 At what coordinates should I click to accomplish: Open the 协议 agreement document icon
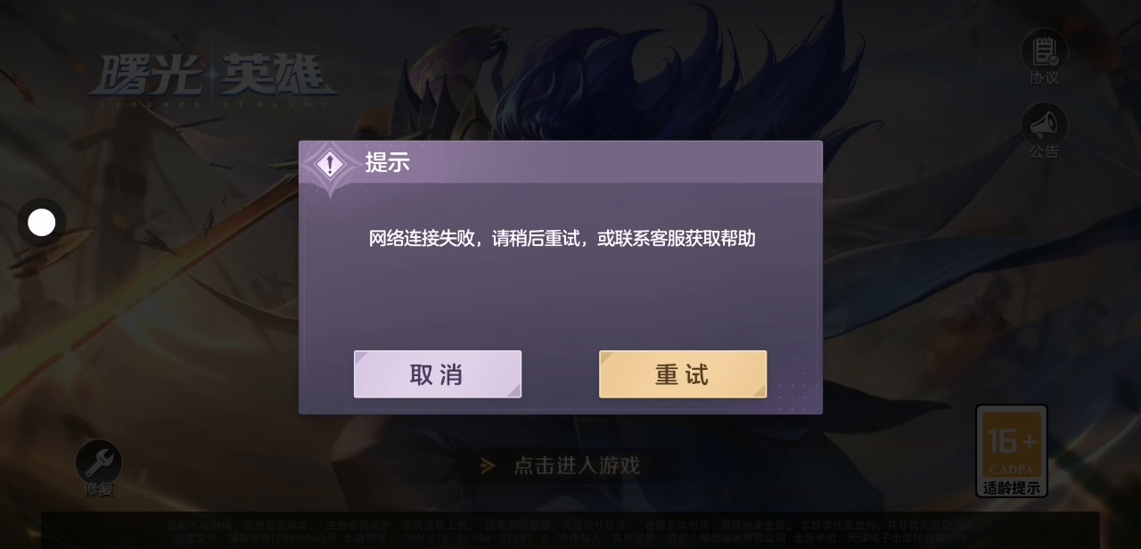pos(1044,50)
